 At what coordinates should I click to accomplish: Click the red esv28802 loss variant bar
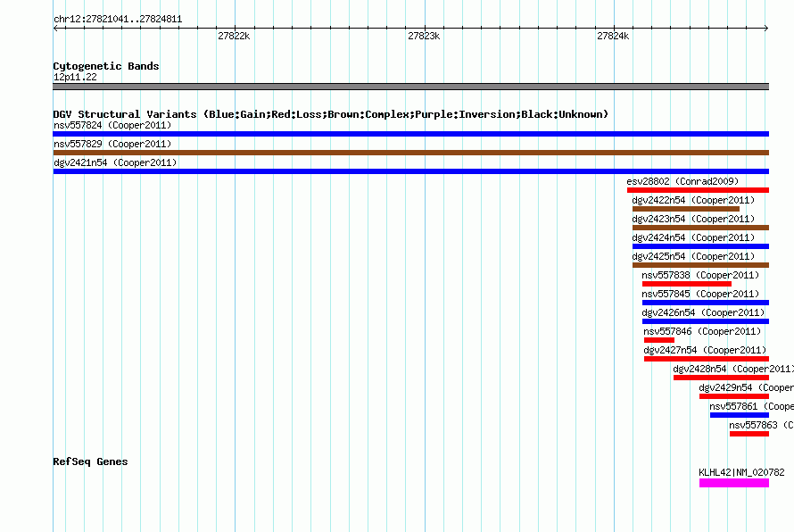pyautogui.click(x=698, y=190)
